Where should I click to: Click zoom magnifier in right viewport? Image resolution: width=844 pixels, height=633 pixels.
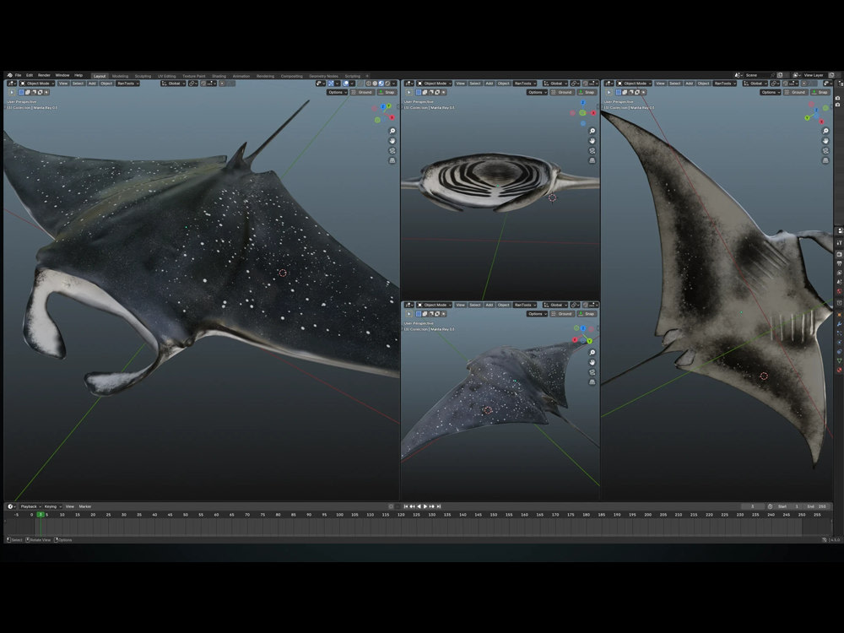pos(825,131)
